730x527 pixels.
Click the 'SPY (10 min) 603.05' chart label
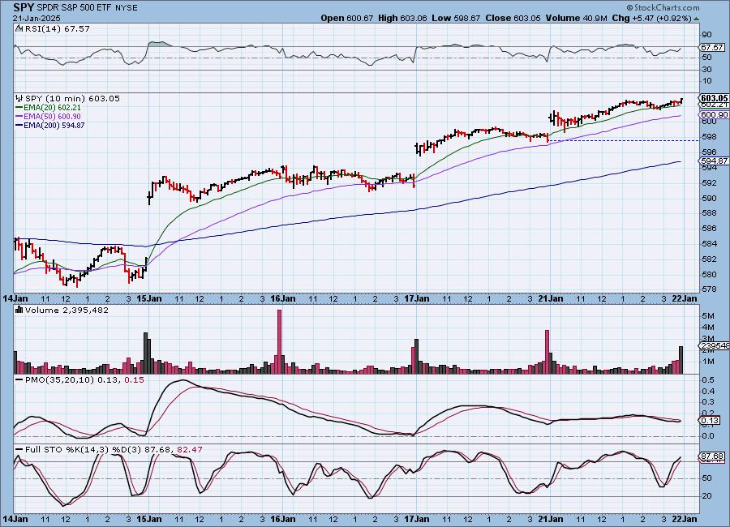coord(72,99)
